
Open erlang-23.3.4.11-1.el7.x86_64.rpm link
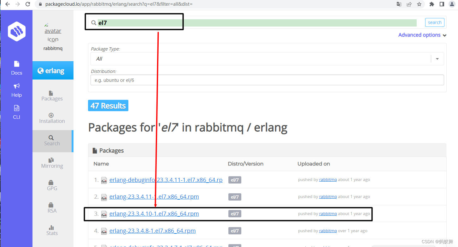(154, 196)
